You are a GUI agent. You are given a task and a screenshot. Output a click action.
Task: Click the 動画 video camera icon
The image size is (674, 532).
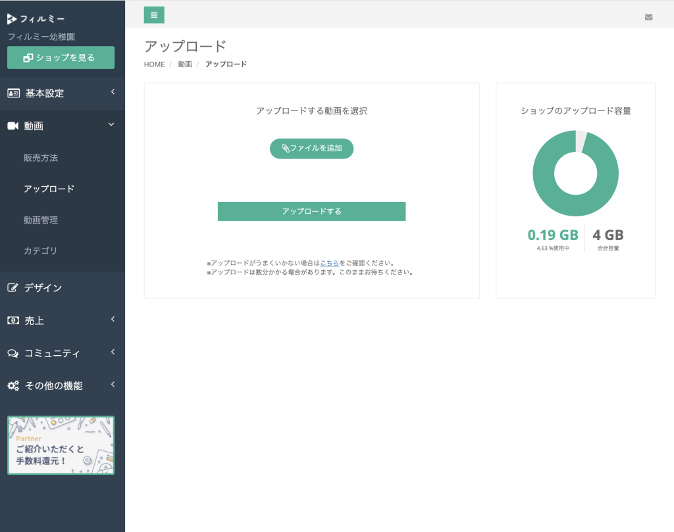13,126
